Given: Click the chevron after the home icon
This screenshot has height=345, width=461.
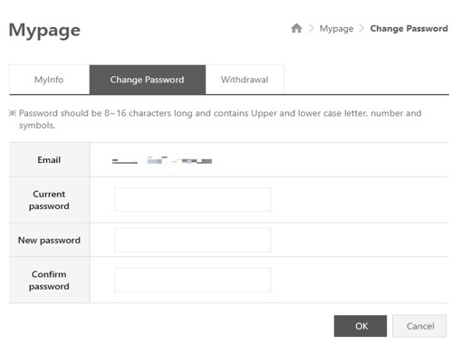Looking at the screenshot, I should pos(312,28).
